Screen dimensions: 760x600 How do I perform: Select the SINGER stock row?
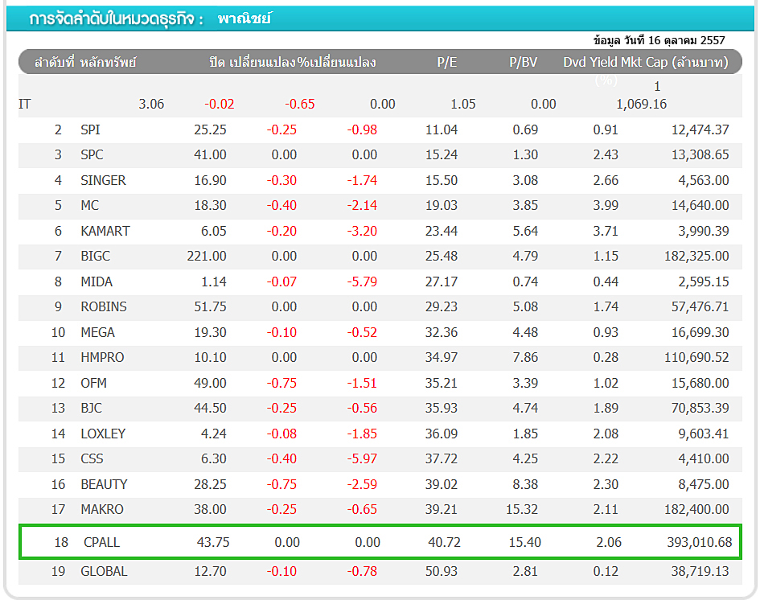coord(103,180)
